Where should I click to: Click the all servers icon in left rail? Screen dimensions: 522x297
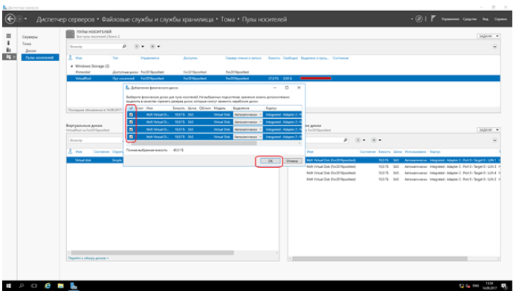point(9,50)
